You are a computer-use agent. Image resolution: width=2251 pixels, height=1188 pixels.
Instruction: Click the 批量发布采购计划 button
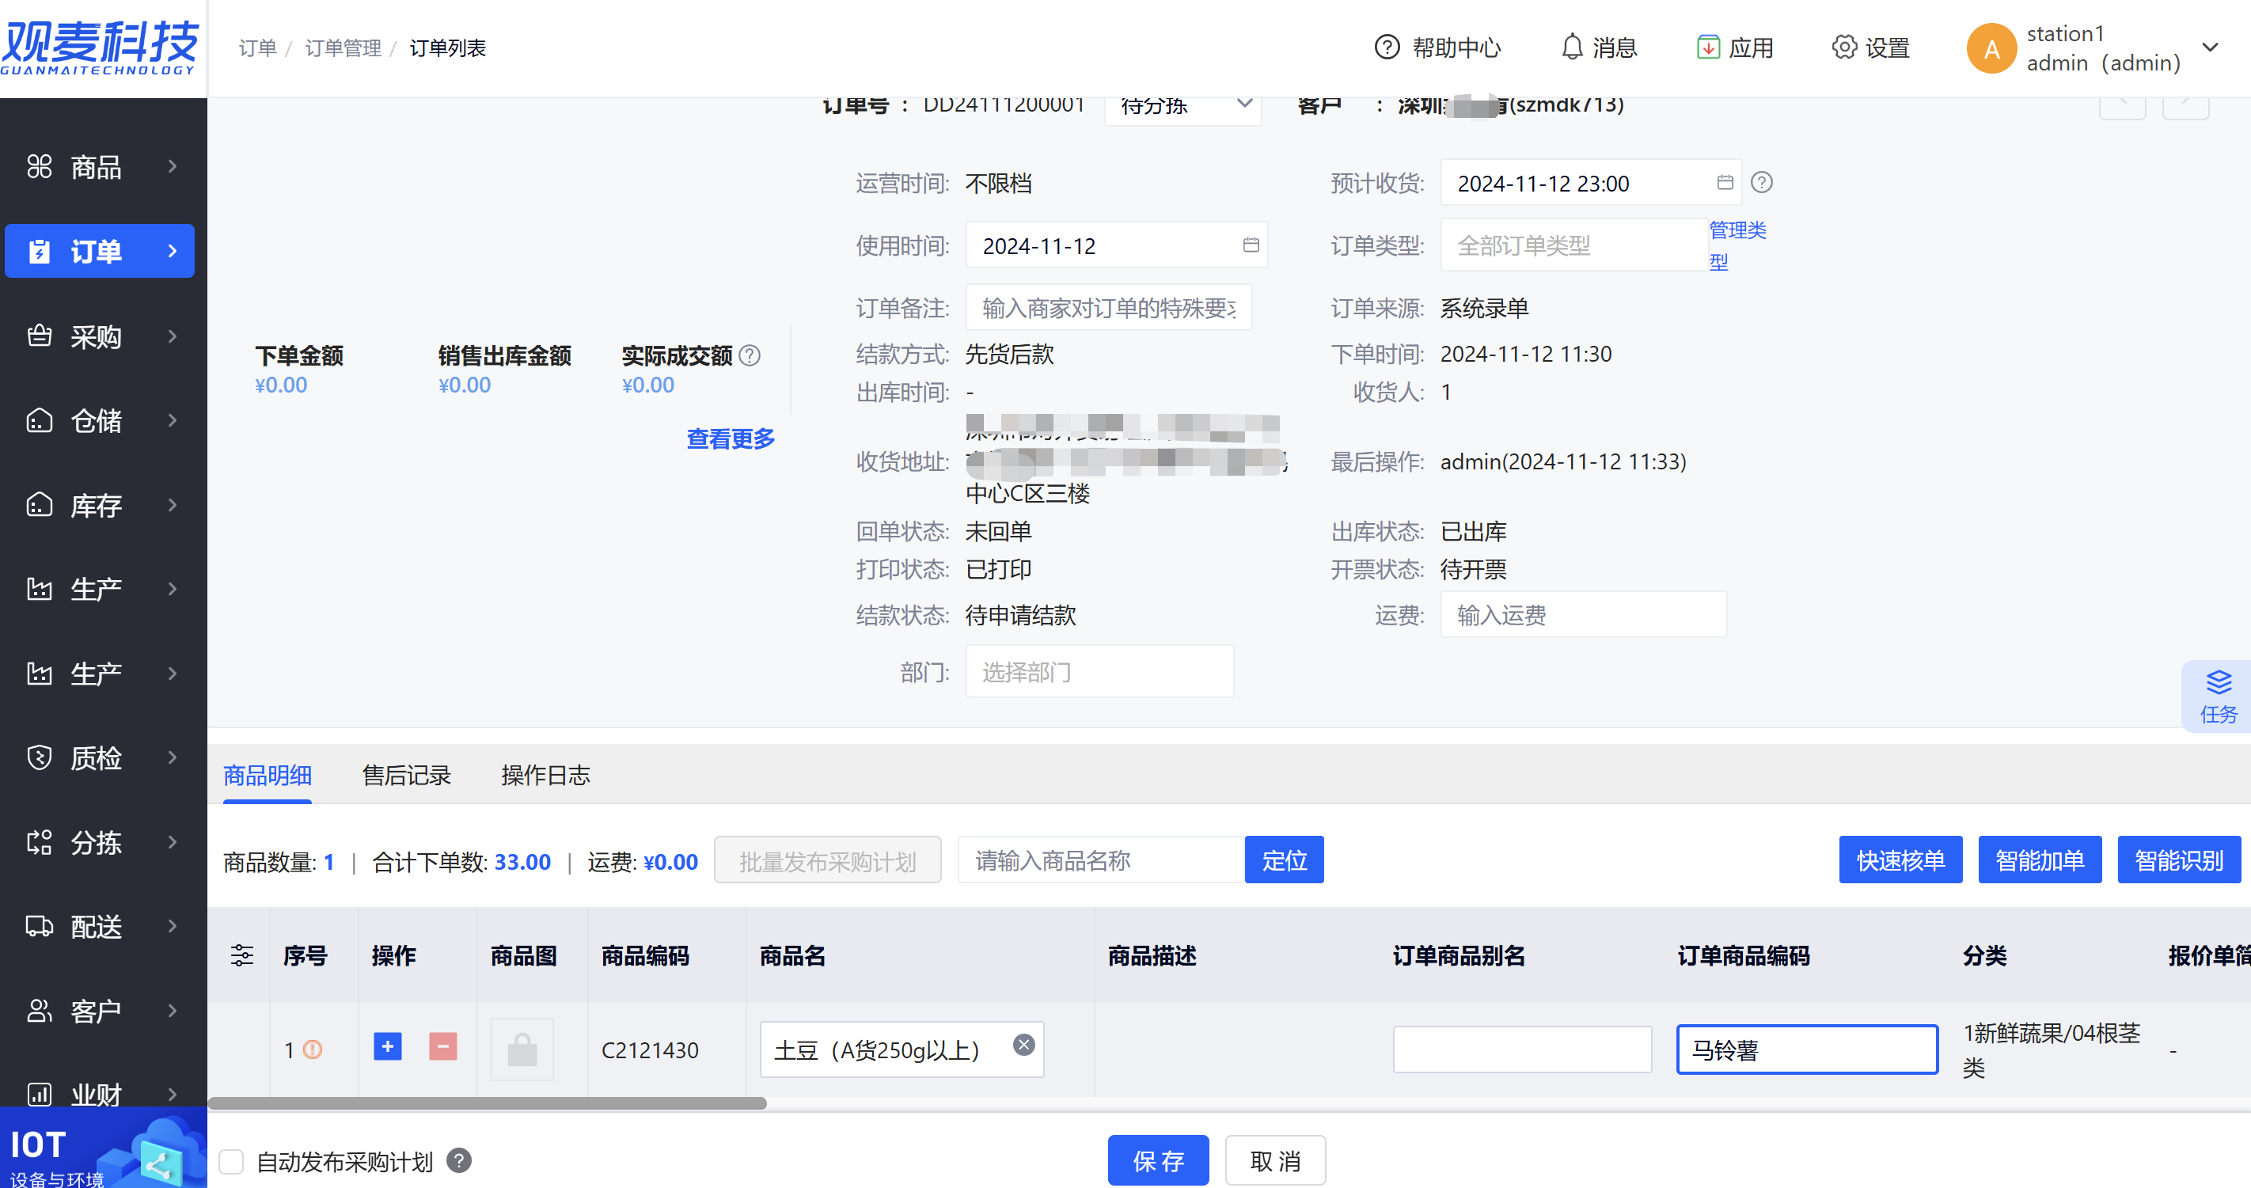(x=828, y=860)
